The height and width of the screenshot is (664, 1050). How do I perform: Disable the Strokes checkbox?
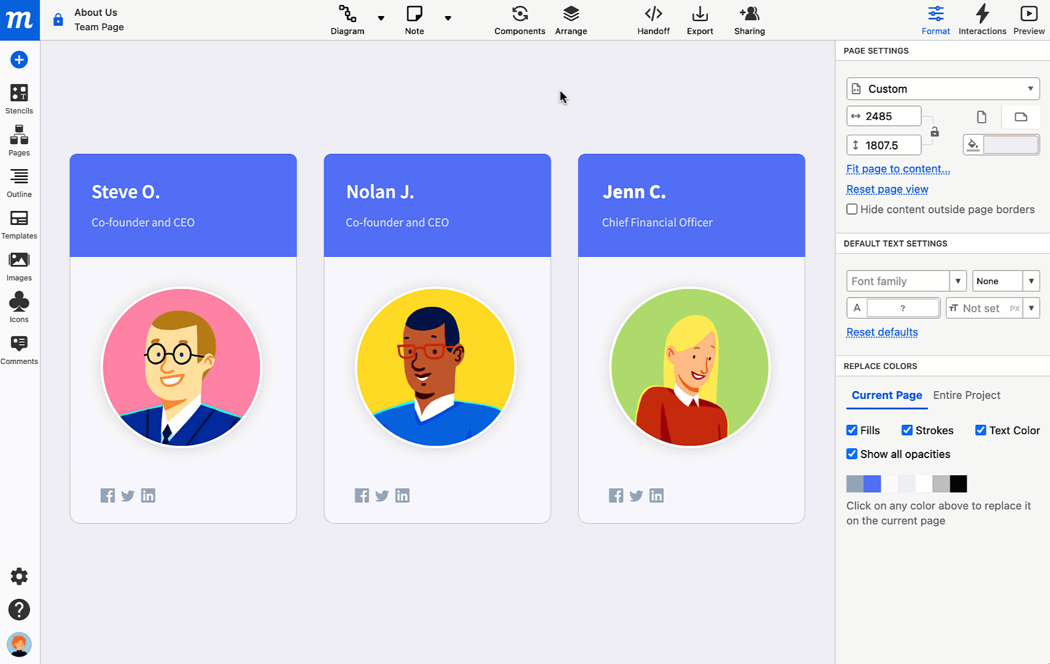click(907, 430)
